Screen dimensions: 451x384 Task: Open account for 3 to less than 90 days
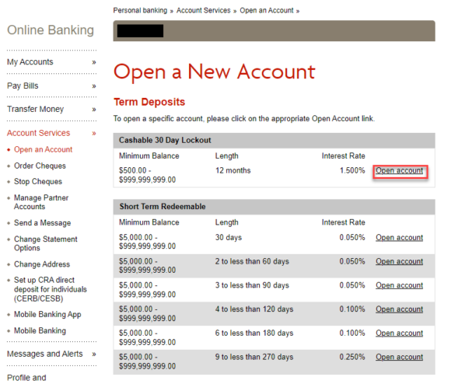(399, 285)
